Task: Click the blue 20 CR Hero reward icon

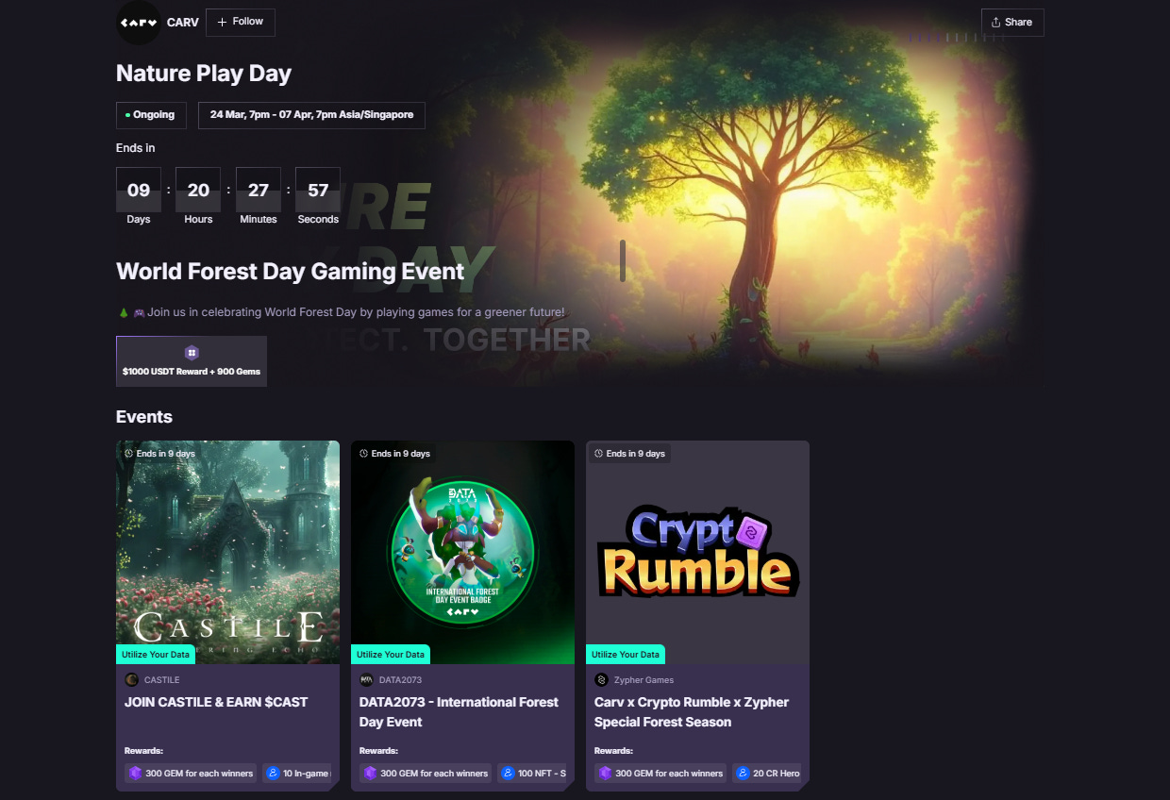Action: (743, 773)
